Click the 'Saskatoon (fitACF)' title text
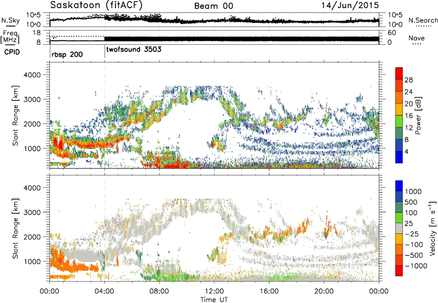This screenshot has width=438, height=303. 96,5
